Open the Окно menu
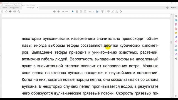 click(x=28, y=5)
